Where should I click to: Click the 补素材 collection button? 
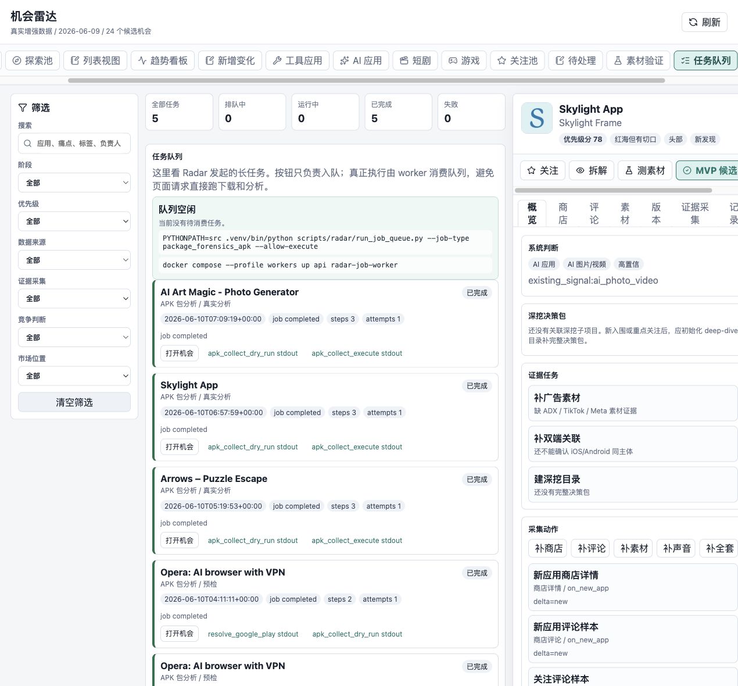[634, 548]
